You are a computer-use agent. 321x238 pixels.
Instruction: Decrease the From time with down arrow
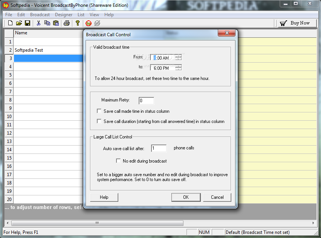click(x=179, y=59)
